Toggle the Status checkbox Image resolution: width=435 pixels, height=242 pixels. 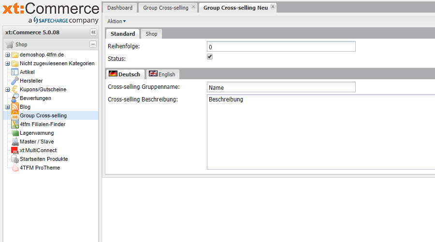click(210, 57)
